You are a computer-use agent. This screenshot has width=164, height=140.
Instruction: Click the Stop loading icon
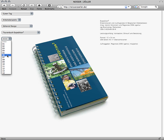click(32, 5)
